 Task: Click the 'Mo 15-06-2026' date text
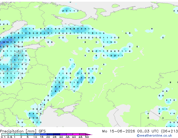[118, 131]
